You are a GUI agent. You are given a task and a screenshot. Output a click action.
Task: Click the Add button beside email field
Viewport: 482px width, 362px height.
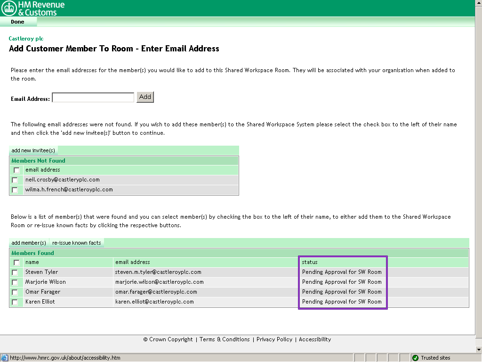coord(145,97)
